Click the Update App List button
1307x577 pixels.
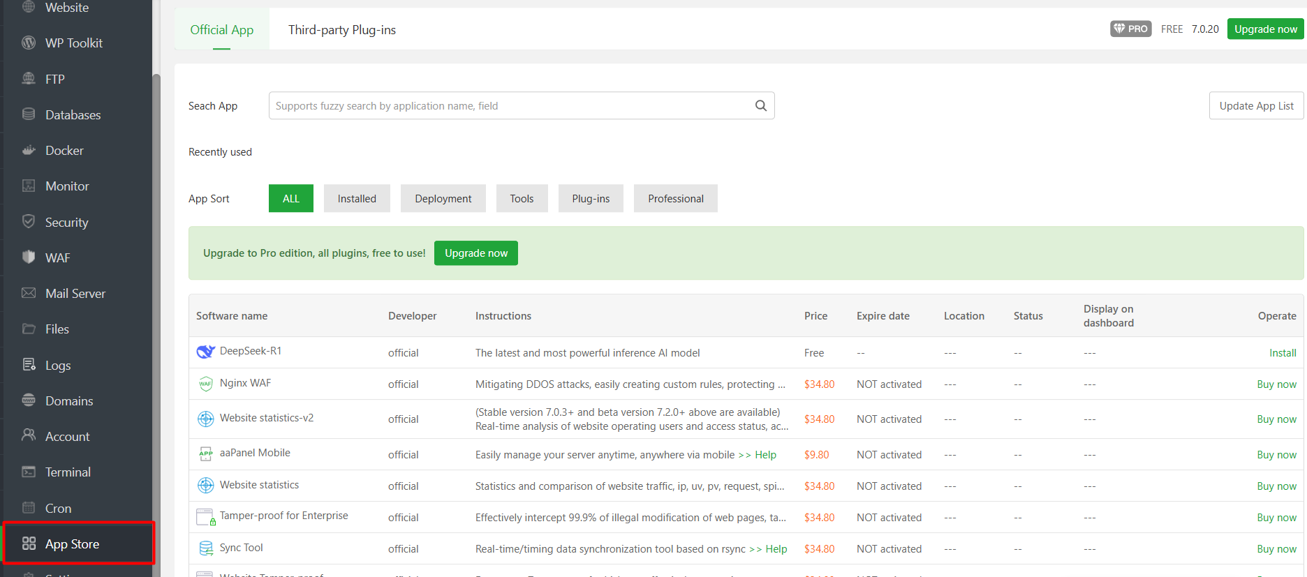pyautogui.click(x=1256, y=105)
